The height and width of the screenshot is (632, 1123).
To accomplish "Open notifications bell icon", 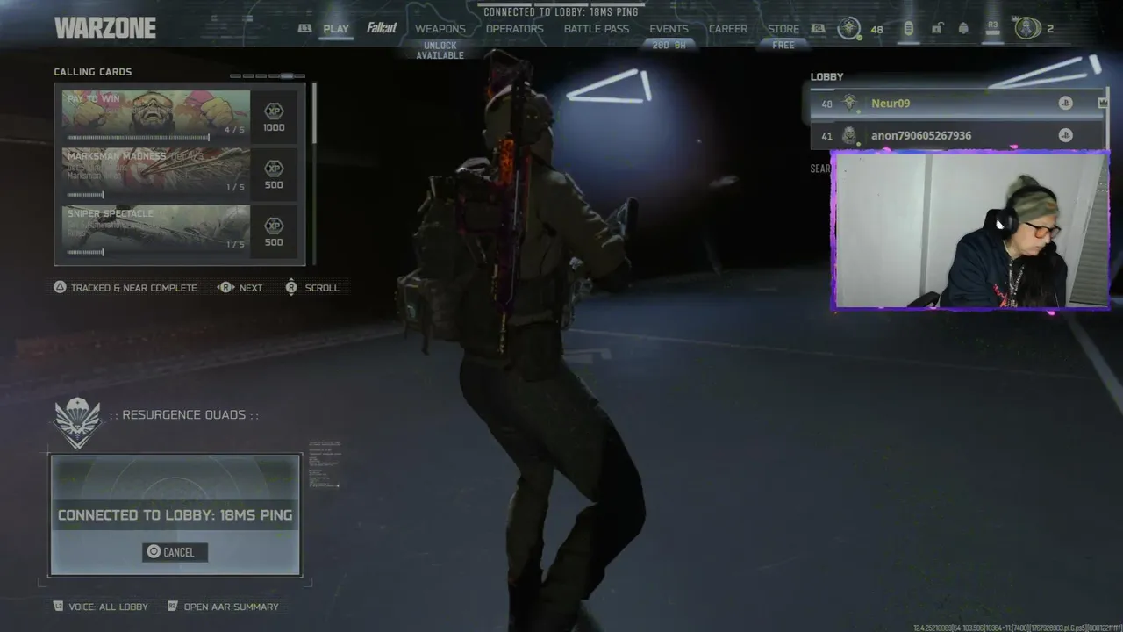I will click(x=963, y=28).
